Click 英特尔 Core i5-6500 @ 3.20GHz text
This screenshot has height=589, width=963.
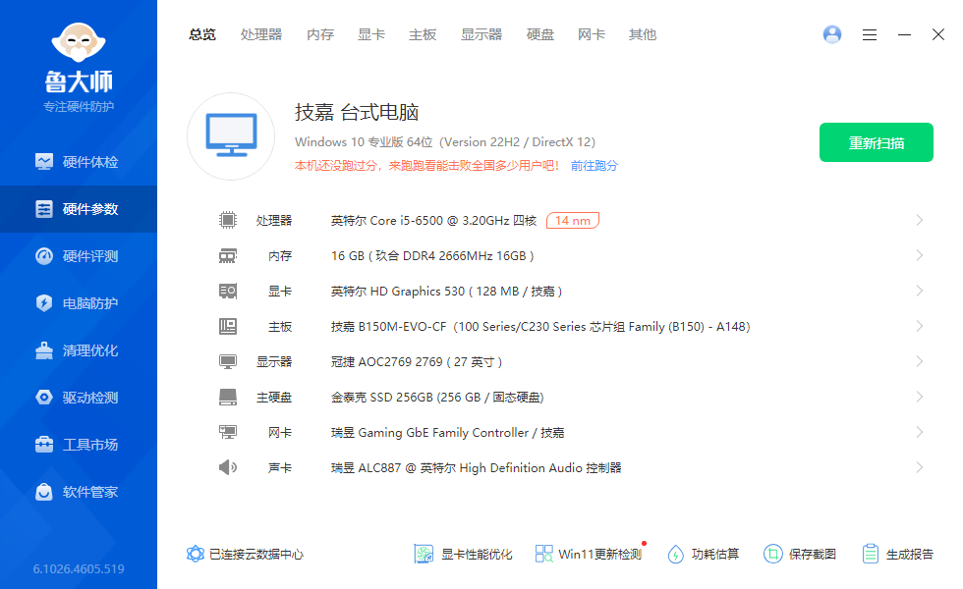tap(433, 220)
